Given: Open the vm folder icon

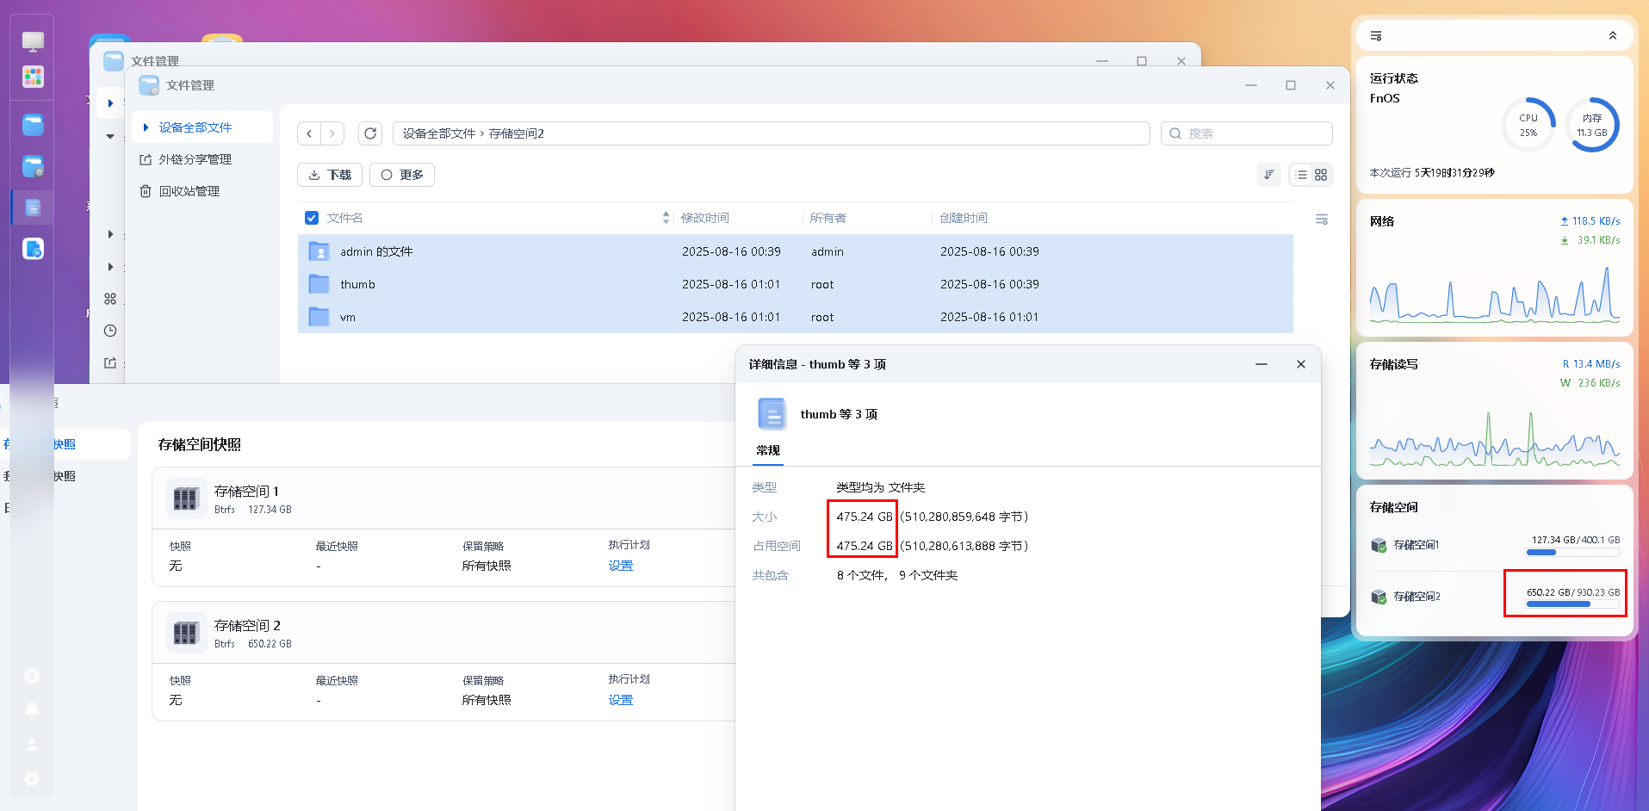Looking at the screenshot, I should click(x=319, y=317).
